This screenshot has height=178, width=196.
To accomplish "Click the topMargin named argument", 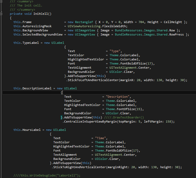I will 127,122.
